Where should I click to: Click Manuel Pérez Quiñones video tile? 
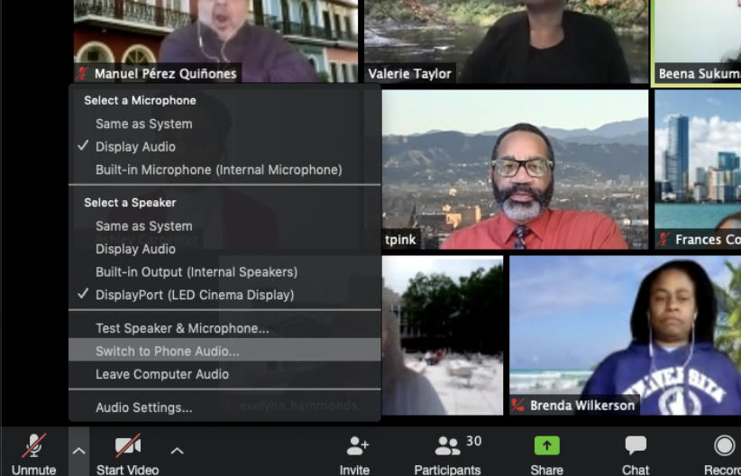[x=215, y=41]
